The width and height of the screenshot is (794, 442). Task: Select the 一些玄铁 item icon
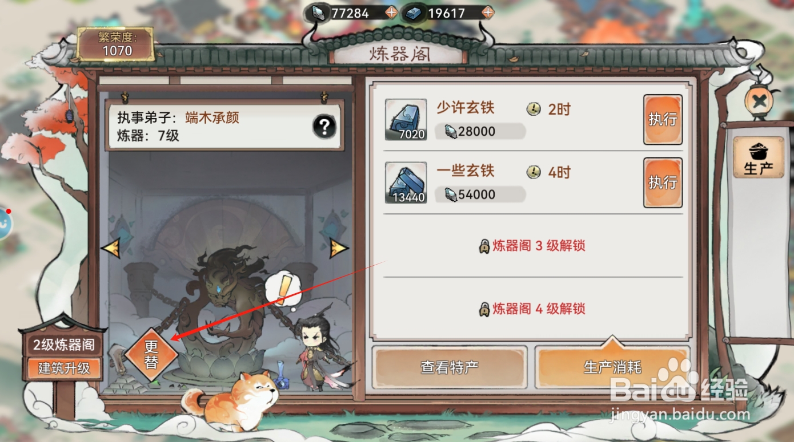[406, 183]
